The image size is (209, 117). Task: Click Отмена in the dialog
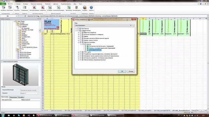point(131,71)
